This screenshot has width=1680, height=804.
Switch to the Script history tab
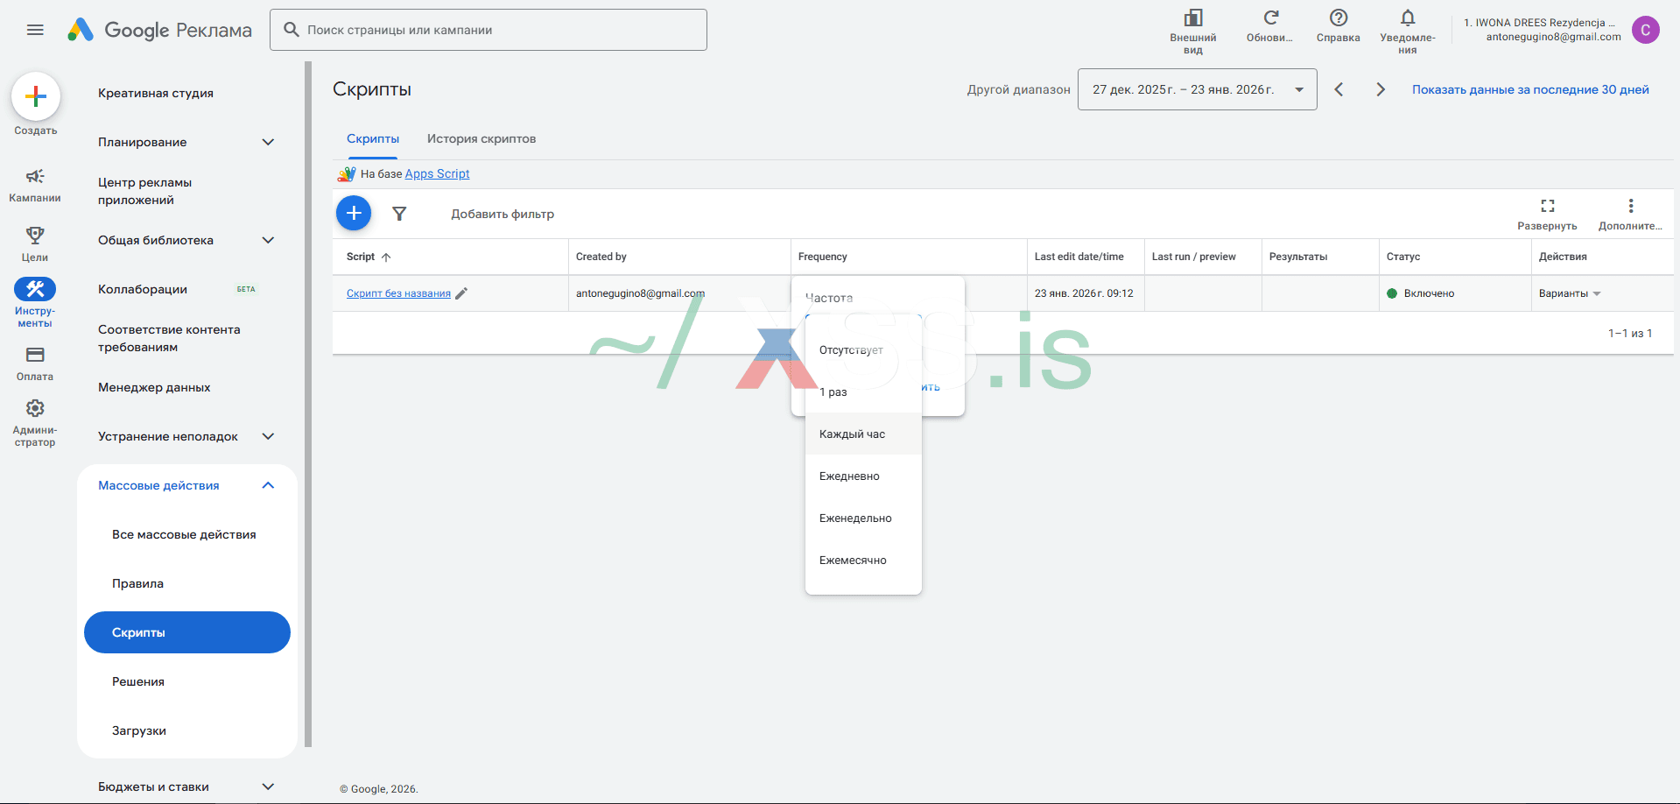[482, 138]
